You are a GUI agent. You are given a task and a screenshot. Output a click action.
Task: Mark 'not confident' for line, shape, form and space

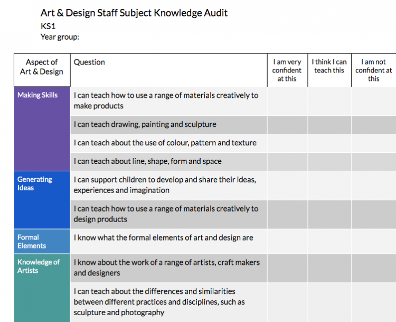tap(374, 162)
